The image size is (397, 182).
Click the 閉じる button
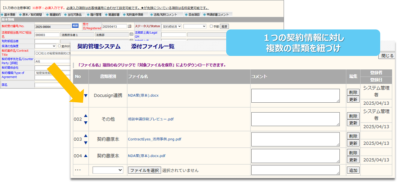pos(387,56)
